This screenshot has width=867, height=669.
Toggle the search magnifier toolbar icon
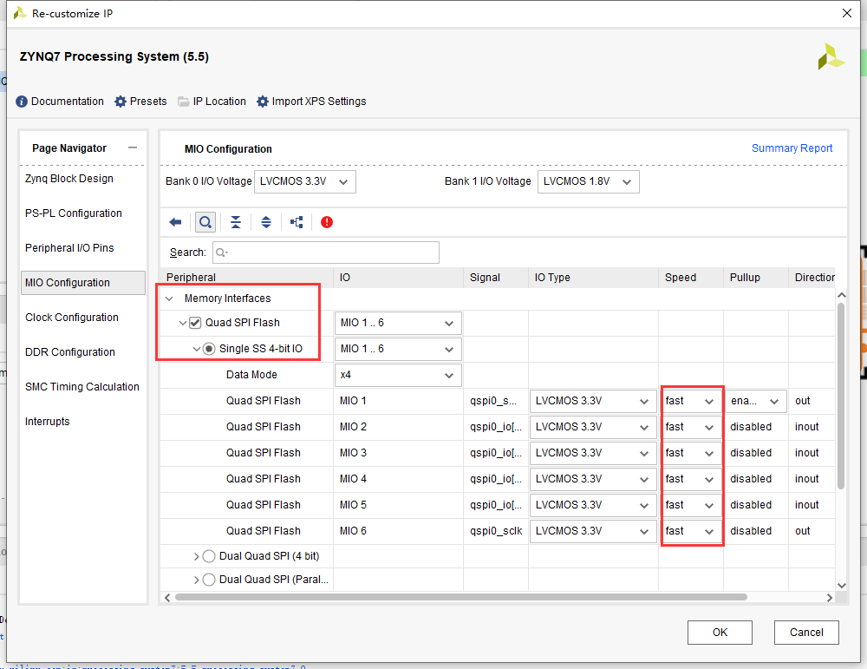pos(205,222)
